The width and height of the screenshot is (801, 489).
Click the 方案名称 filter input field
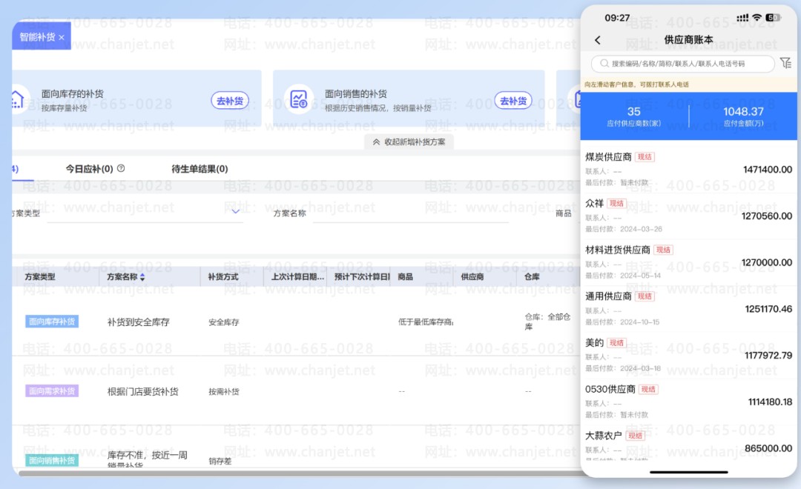click(409, 213)
